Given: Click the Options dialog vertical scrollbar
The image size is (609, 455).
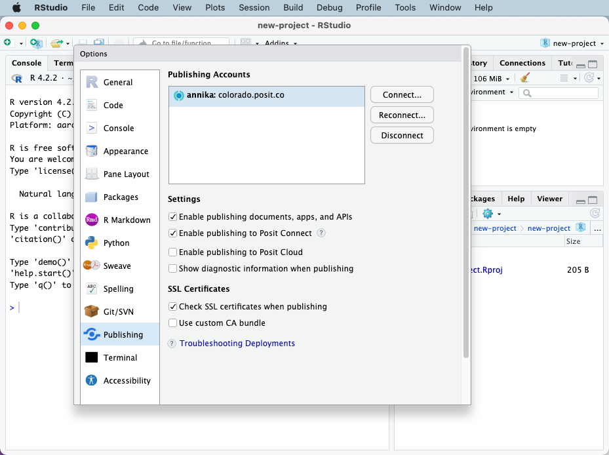Looking at the screenshot, I should 466,202.
